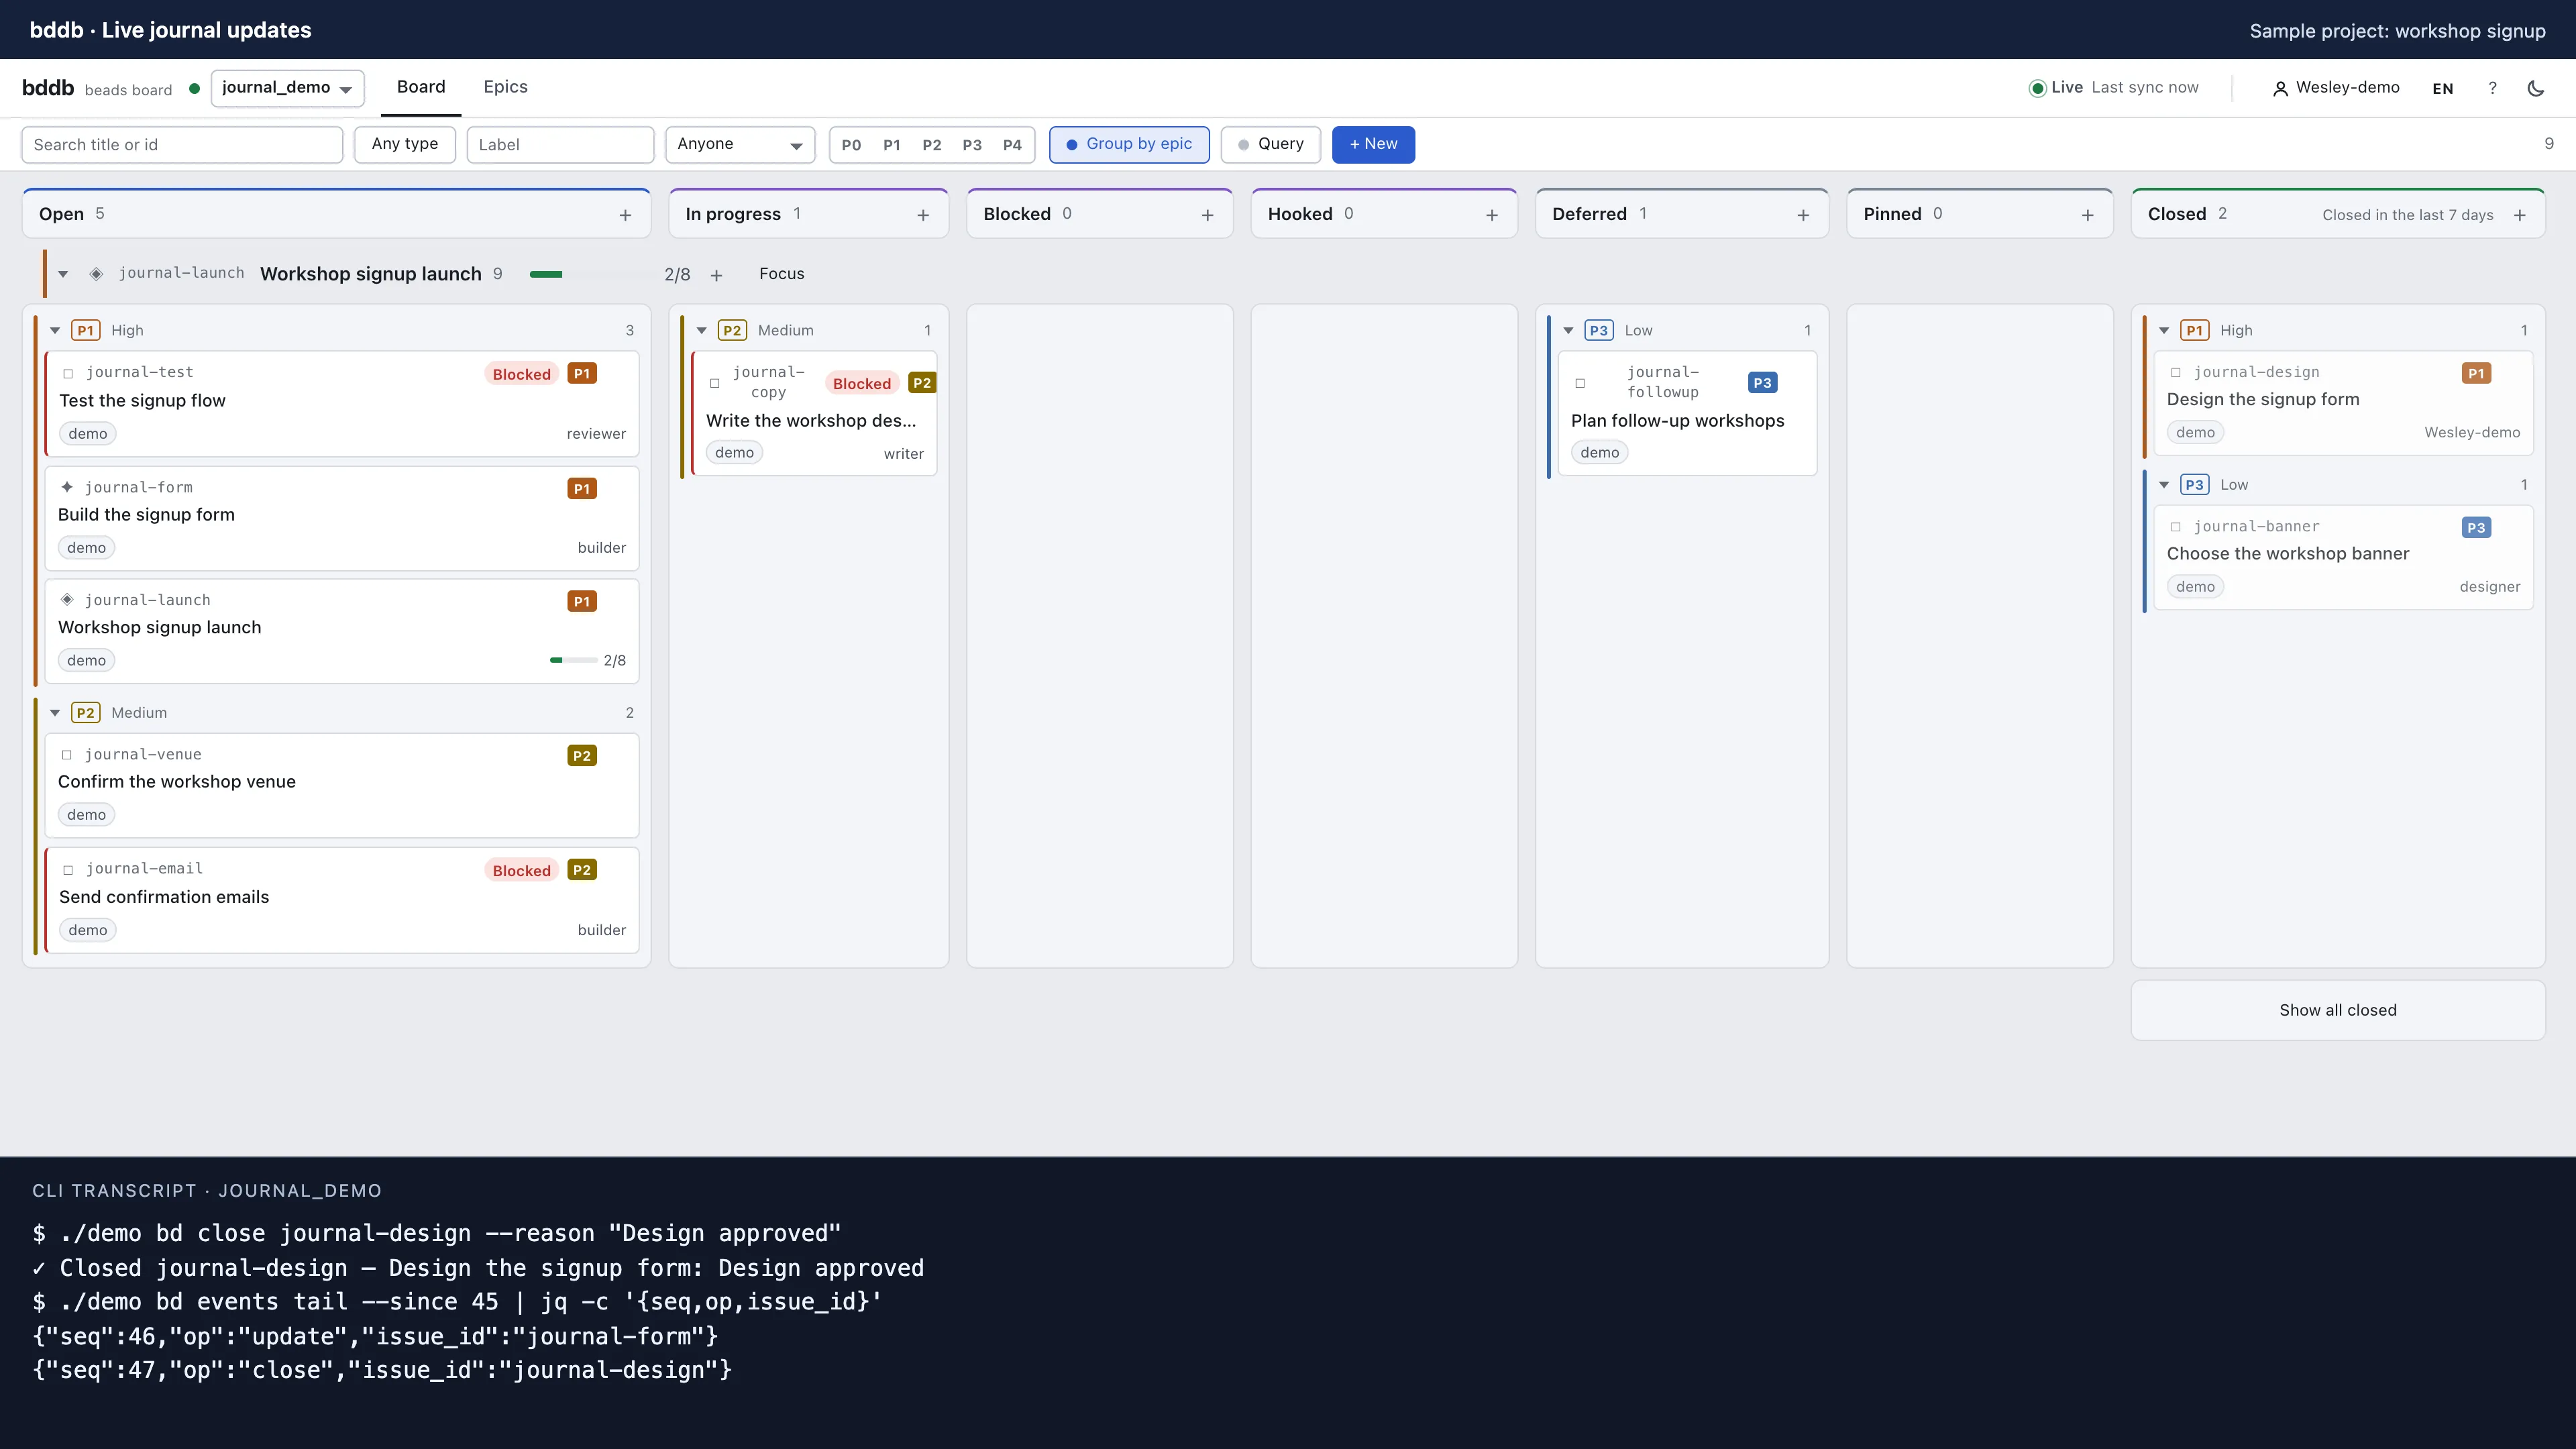This screenshot has height=1449, width=2576.
Task: Toggle dark mode moon icon
Action: coord(2535,88)
